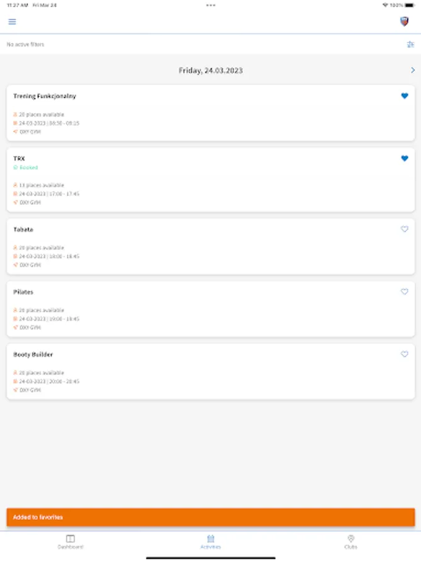The width and height of the screenshot is (421, 562).
Task: View the Pilates class title
Action: click(24, 292)
